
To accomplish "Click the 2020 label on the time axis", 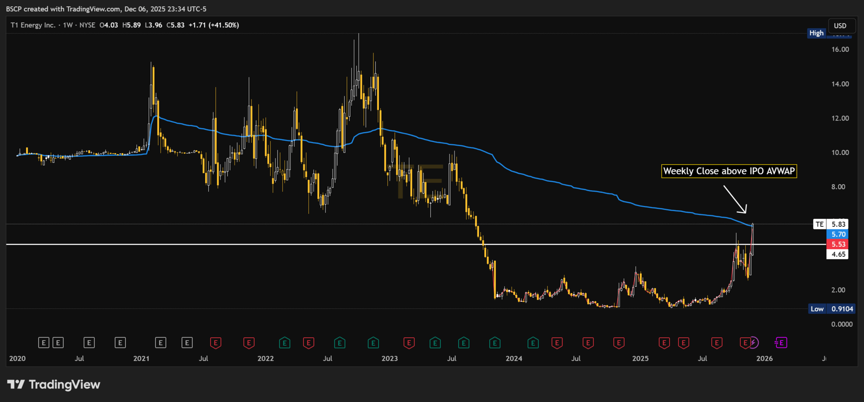I will [18, 358].
